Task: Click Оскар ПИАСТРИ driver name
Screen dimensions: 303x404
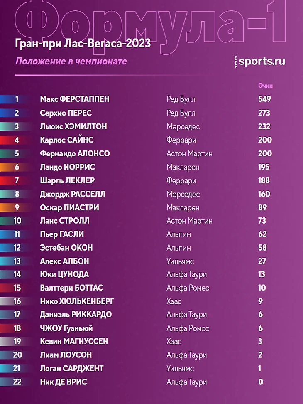Action: click(x=69, y=208)
